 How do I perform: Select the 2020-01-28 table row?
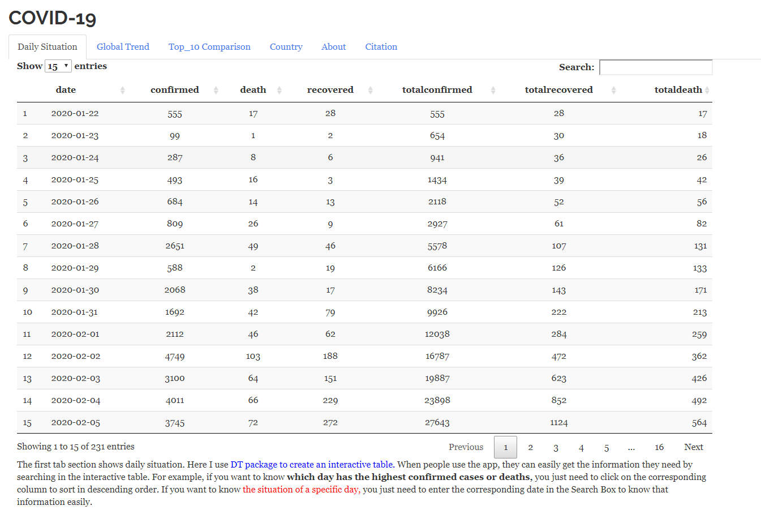point(364,246)
